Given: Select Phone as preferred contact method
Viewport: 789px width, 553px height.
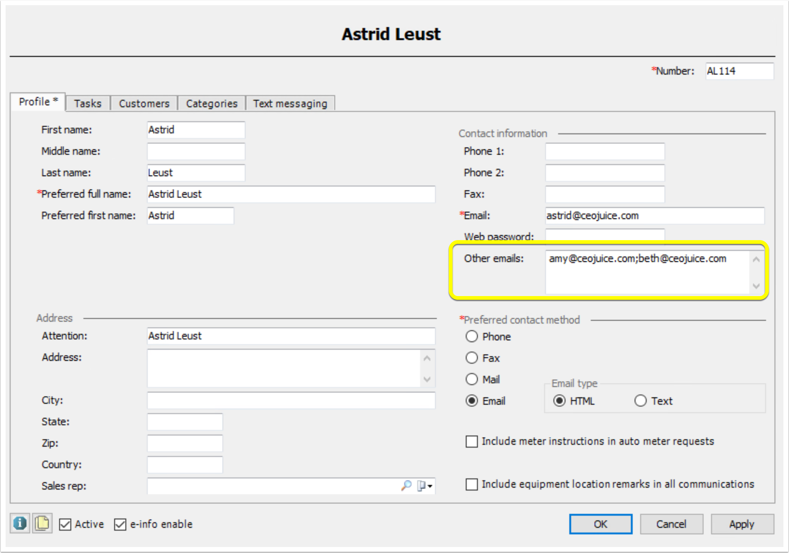Looking at the screenshot, I should [472, 336].
